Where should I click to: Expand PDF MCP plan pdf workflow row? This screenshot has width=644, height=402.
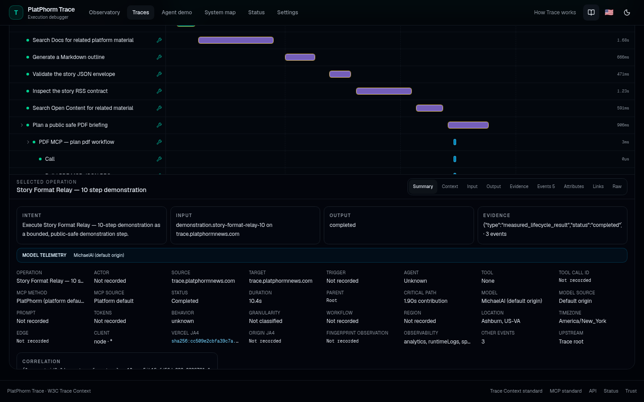point(28,142)
